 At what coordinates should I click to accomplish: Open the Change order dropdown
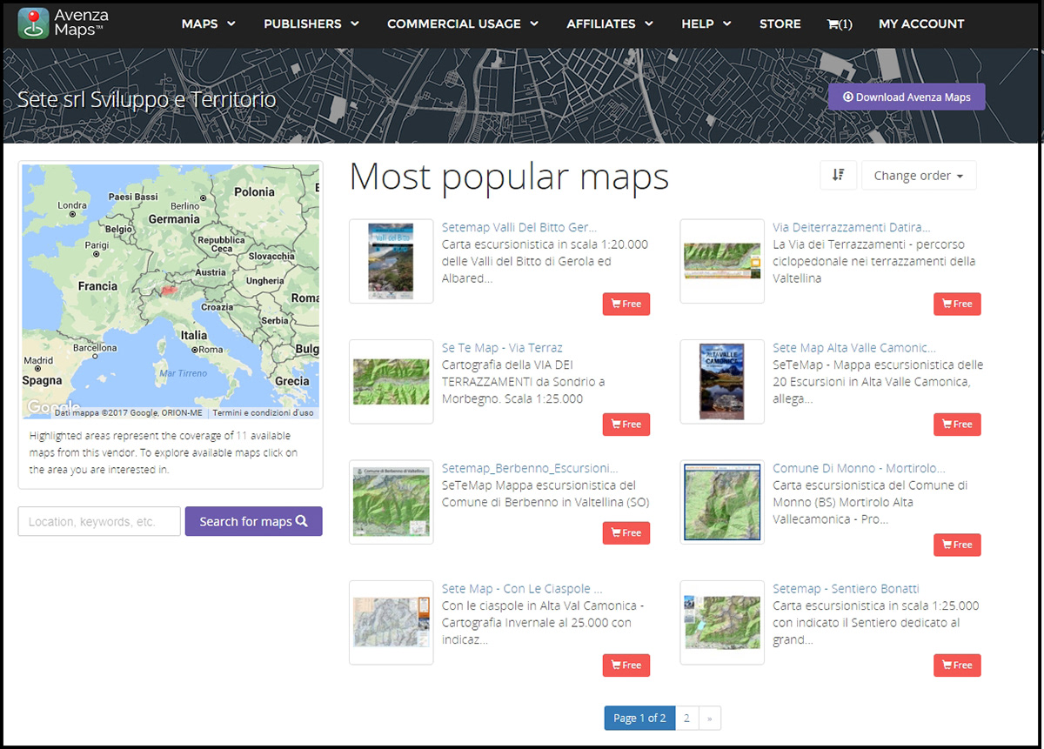pos(918,176)
